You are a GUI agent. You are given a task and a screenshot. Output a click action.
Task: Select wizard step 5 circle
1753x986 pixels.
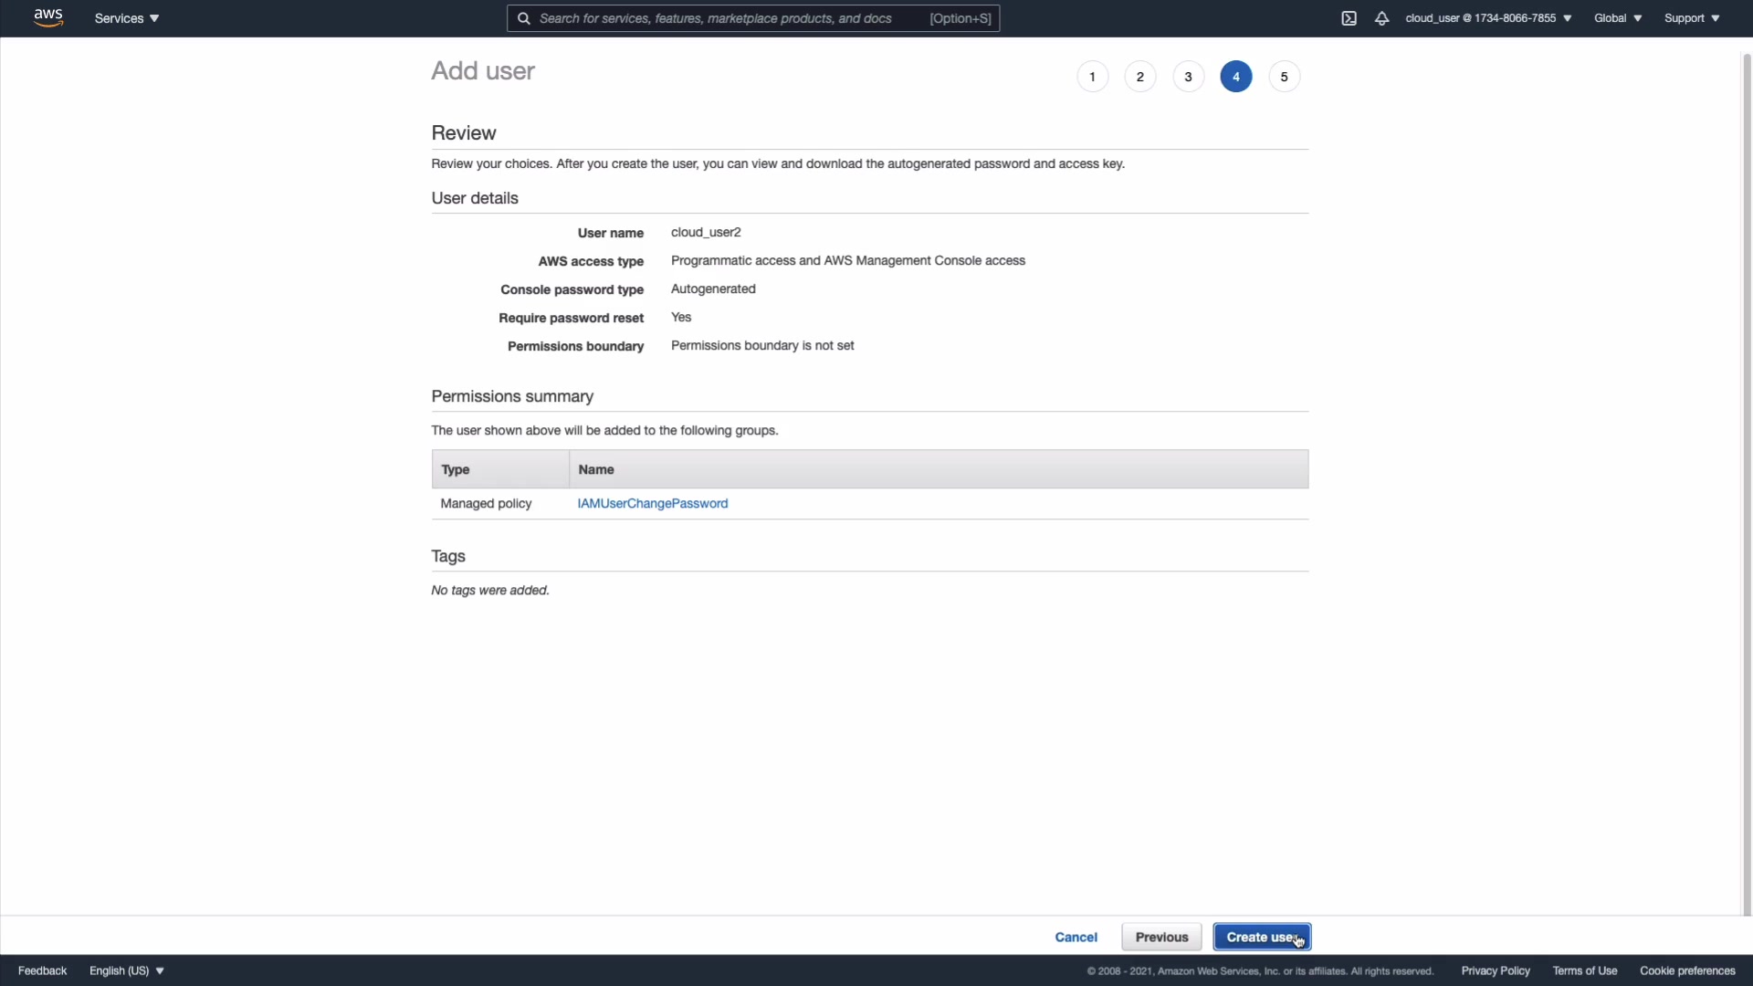pyautogui.click(x=1284, y=77)
